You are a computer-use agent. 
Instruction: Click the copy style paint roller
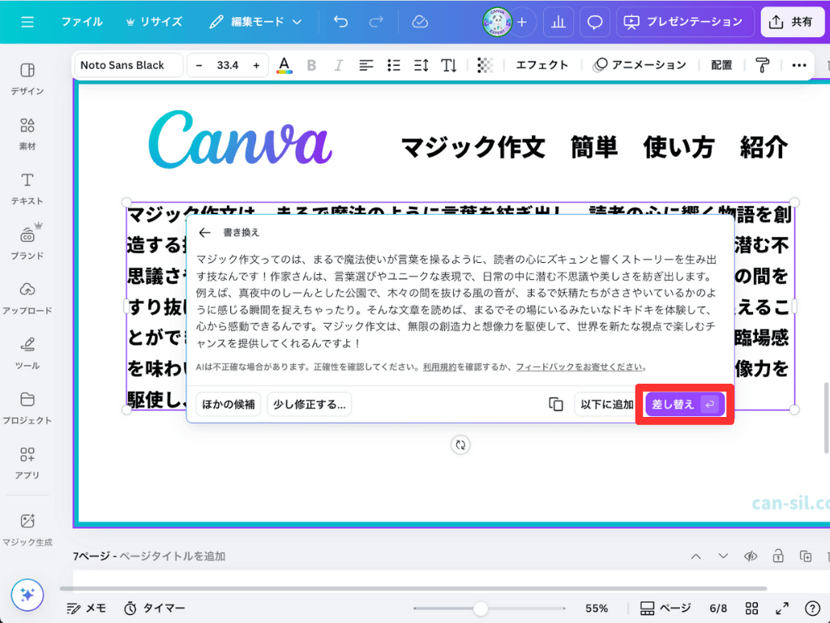(762, 65)
